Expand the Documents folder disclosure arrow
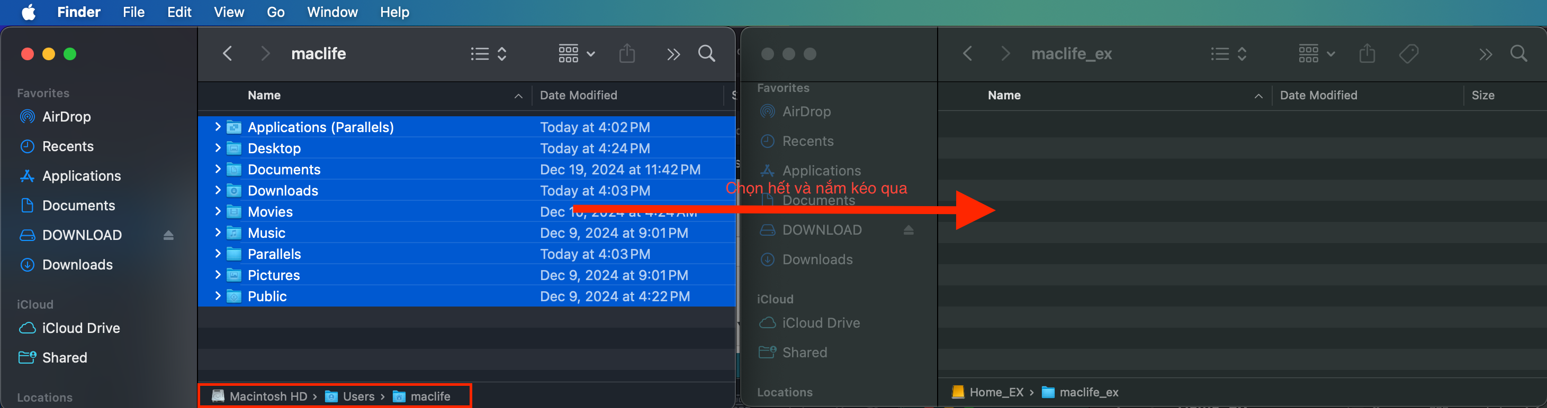The image size is (1547, 408). point(218,170)
